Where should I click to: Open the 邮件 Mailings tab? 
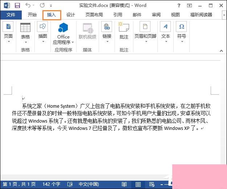tap(137, 15)
